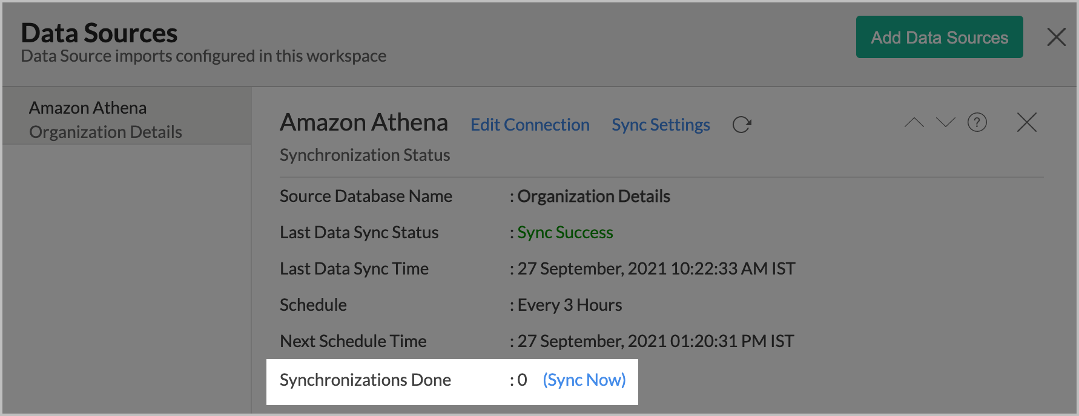The height and width of the screenshot is (416, 1079).
Task: Close the Data Sources dialog
Action: [1056, 37]
